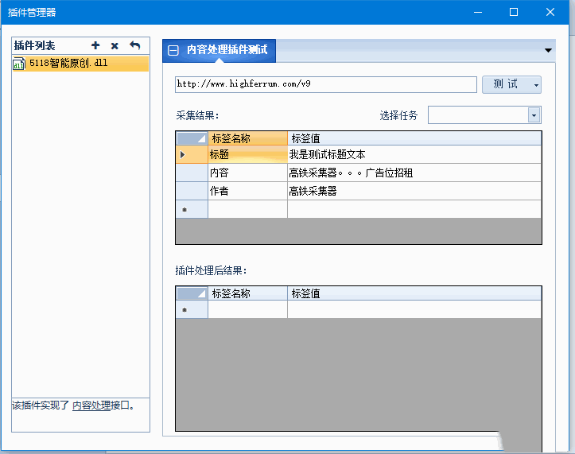575x454 pixels.
Task: Open the 内容处理 interface link
Action: (91, 405)
